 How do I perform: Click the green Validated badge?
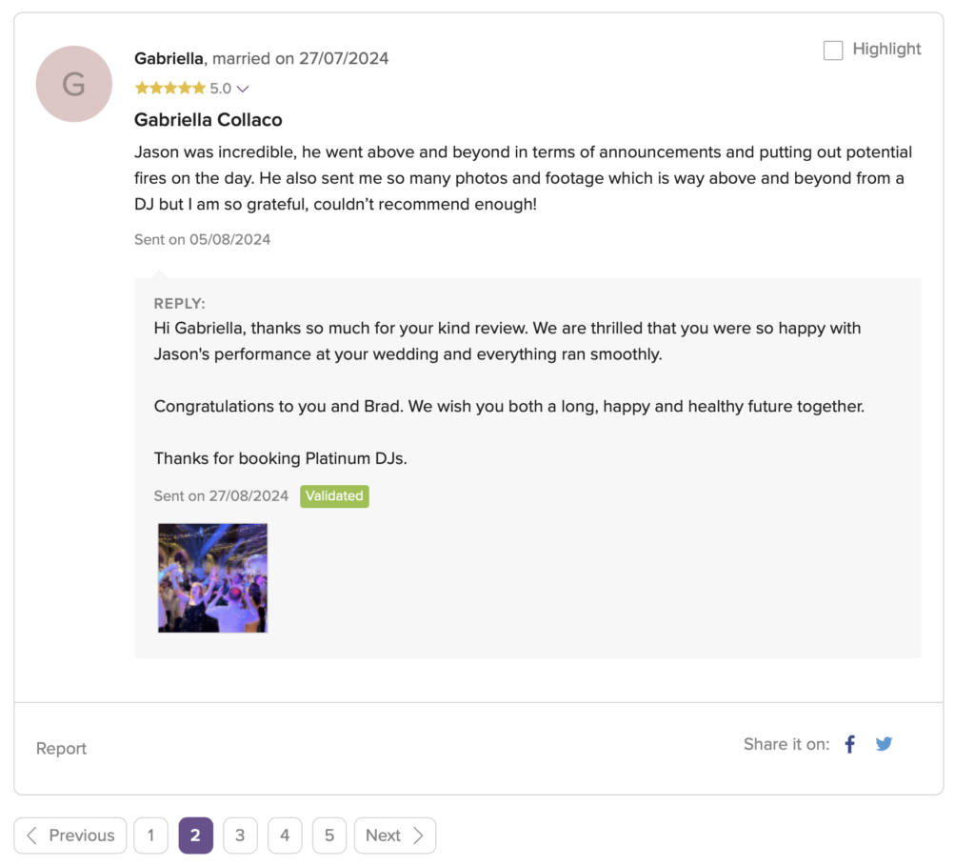tap(334, 495)
